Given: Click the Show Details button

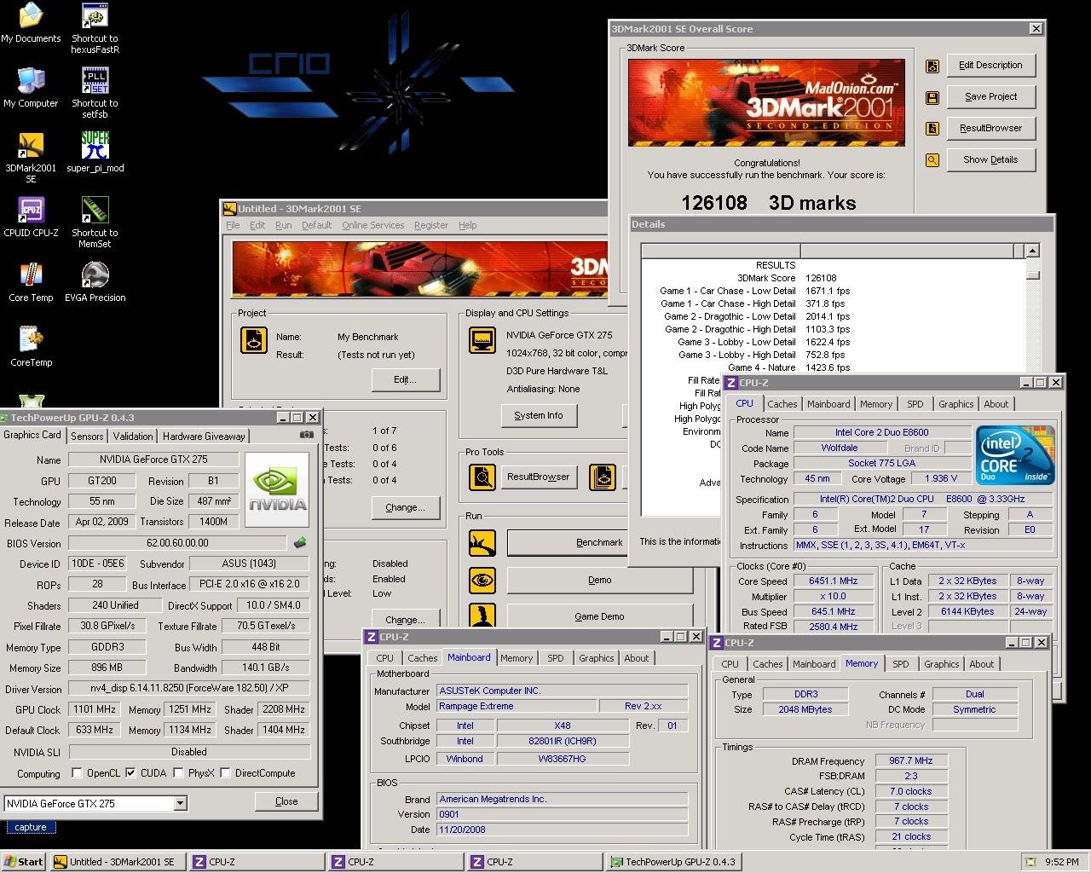Looking at the screenshot, I should (x=990, y=160).
